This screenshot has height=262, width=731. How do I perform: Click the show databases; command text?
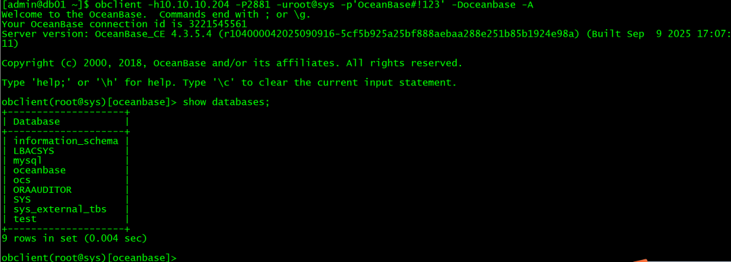[x=227, y=102]
